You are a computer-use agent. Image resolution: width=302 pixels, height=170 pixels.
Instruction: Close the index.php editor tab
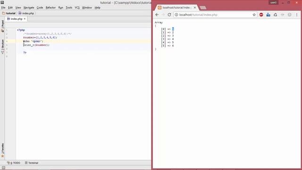(x=25, y=19)
